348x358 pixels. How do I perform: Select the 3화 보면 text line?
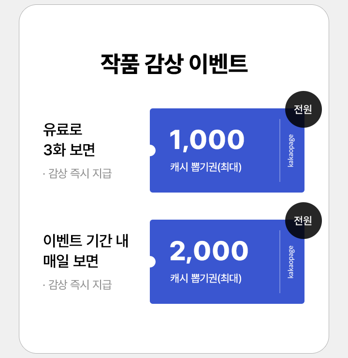point(69,150)
